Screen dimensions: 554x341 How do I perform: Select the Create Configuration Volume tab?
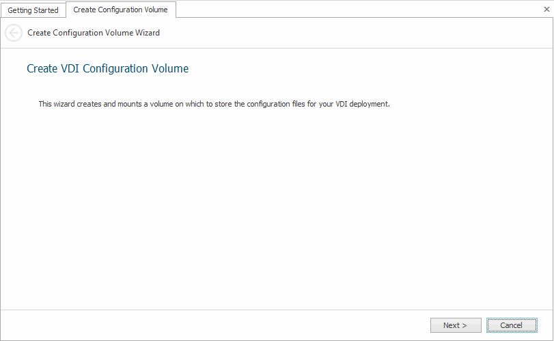120,10
